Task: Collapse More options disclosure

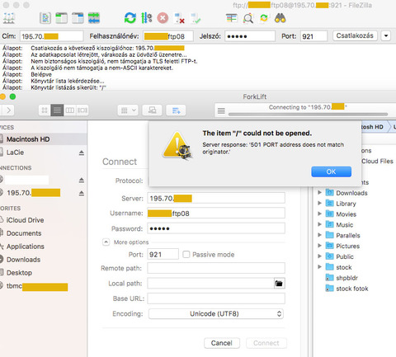Action: click(106, 242)
